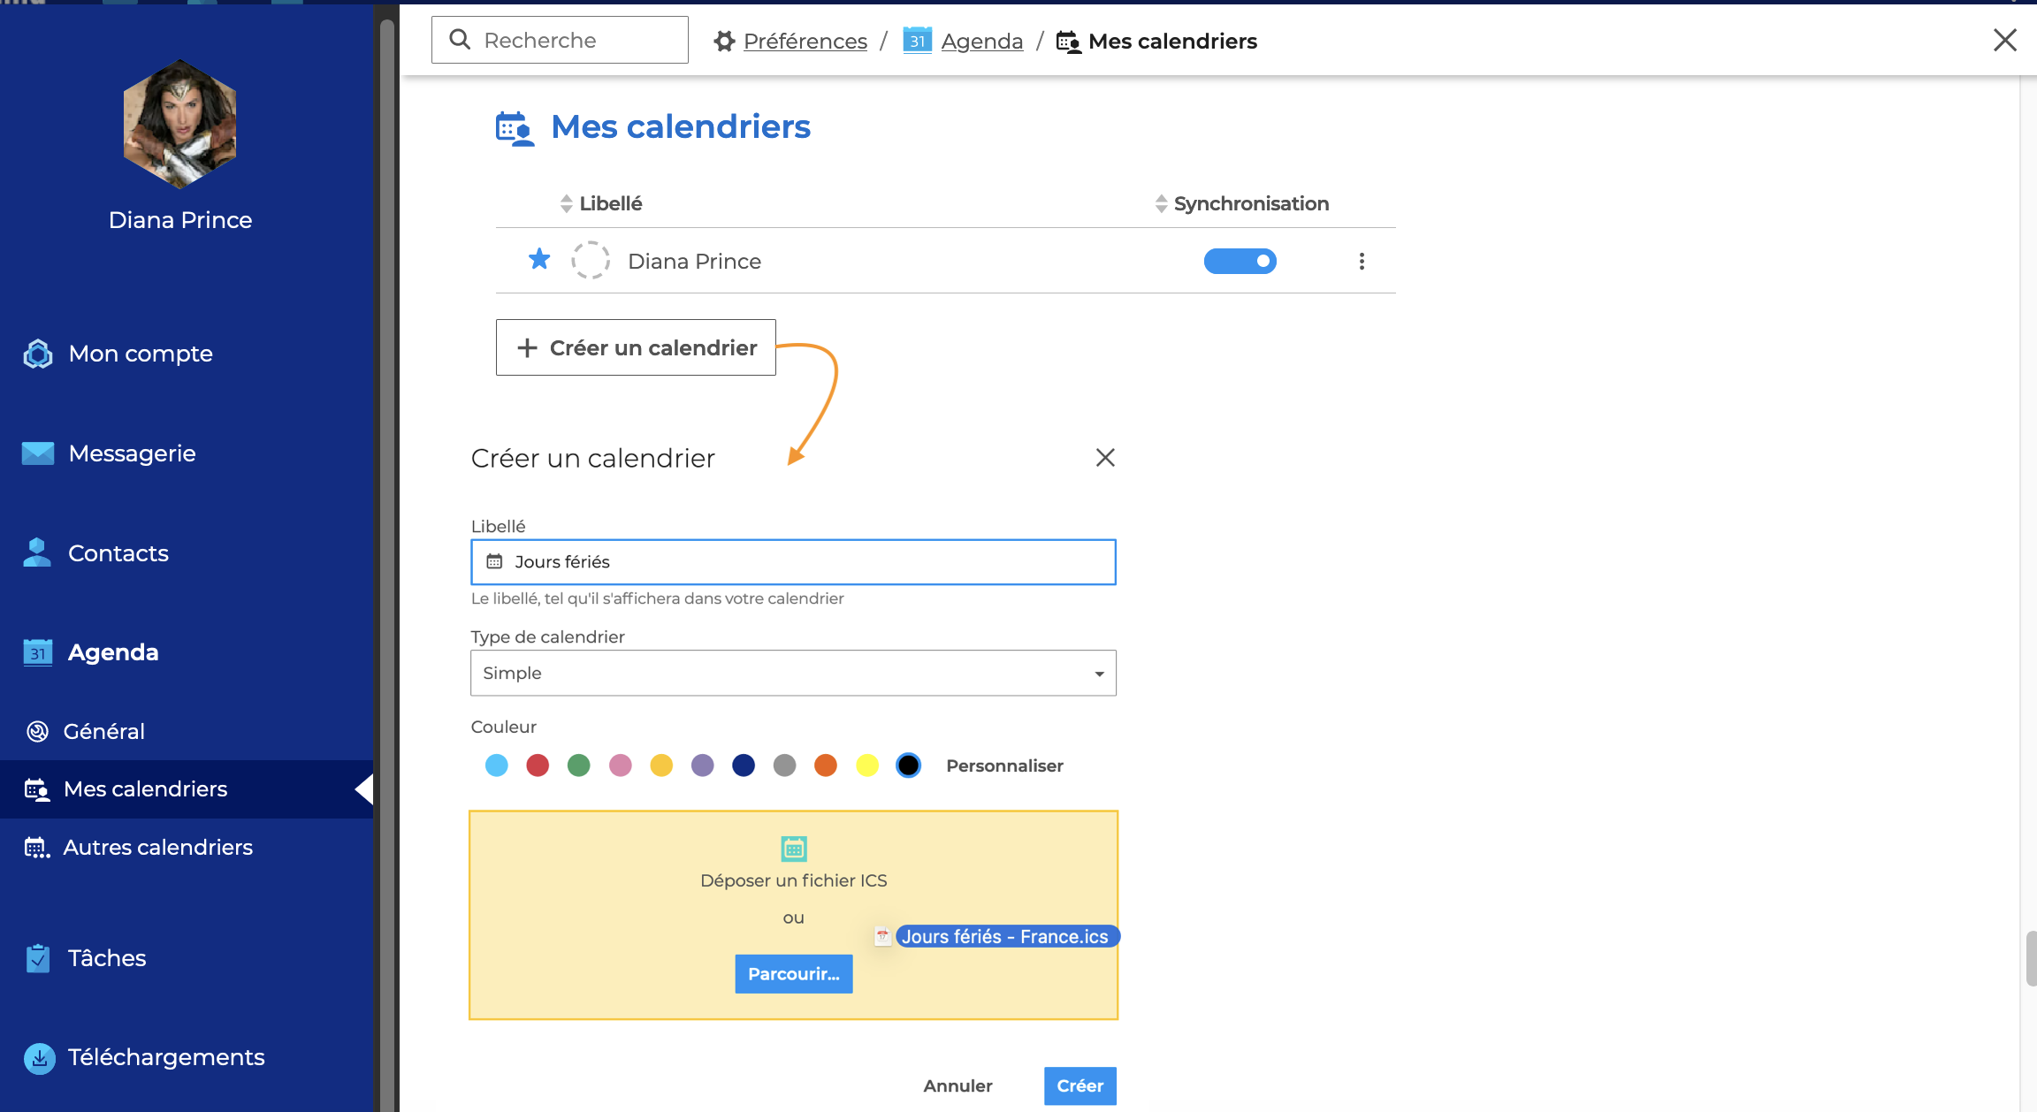The height and width of the screenshot is (1112, 2037).
Task: Click the magnifier icon in search box
Action: point(460,40)
